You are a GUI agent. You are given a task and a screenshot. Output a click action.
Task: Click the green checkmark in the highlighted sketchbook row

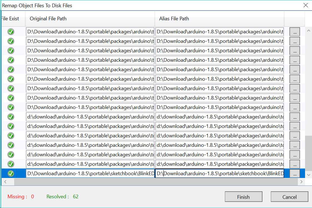[x=11, y=174]
